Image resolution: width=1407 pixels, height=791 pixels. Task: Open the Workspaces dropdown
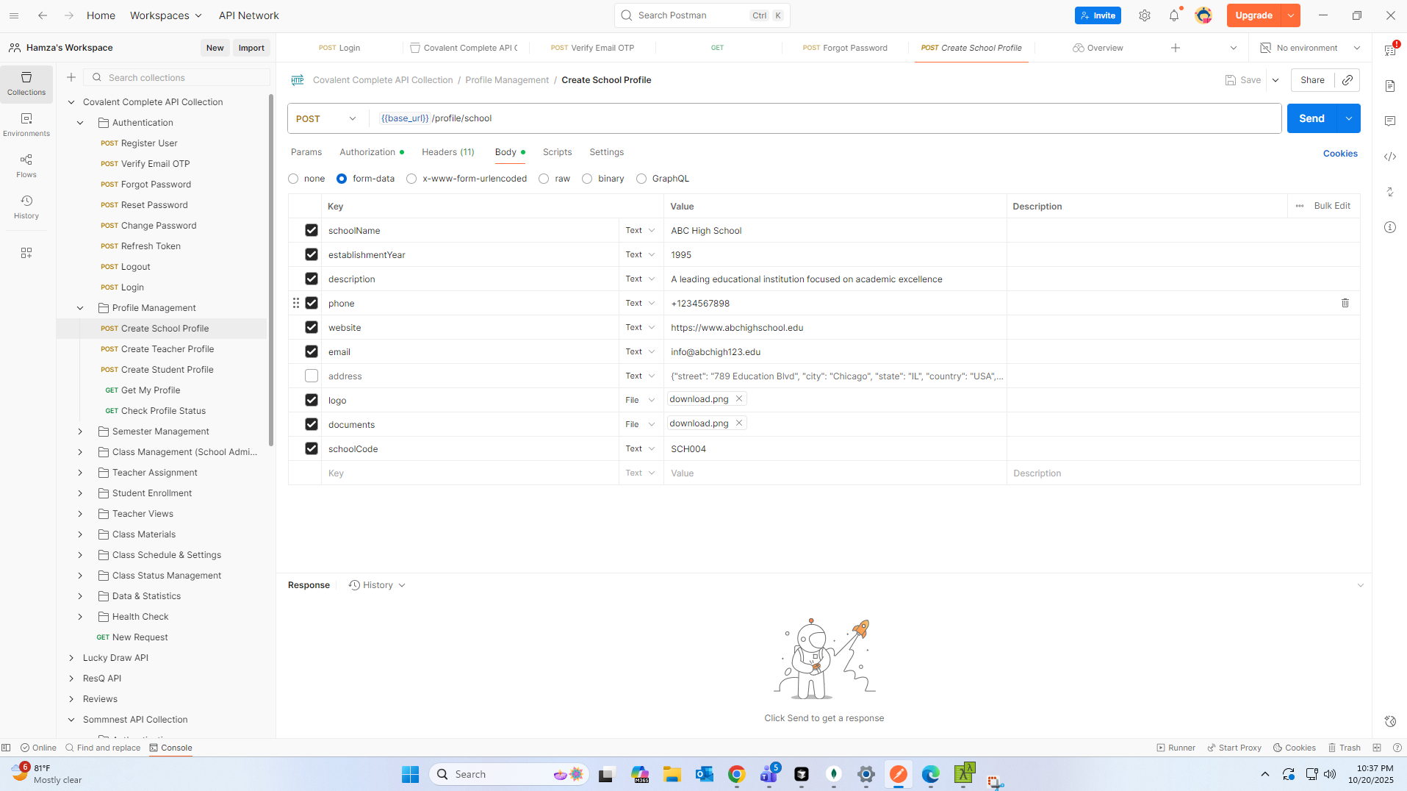tap(166, 15)
